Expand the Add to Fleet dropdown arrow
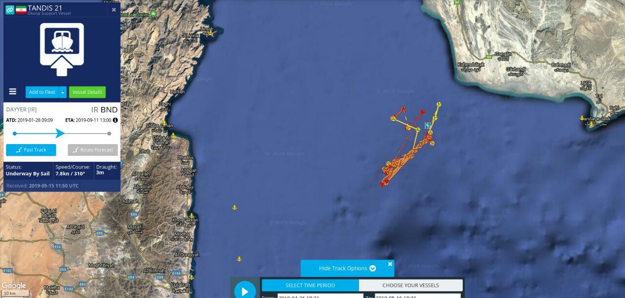Viewport: 625px width, 298px height. 62,92
